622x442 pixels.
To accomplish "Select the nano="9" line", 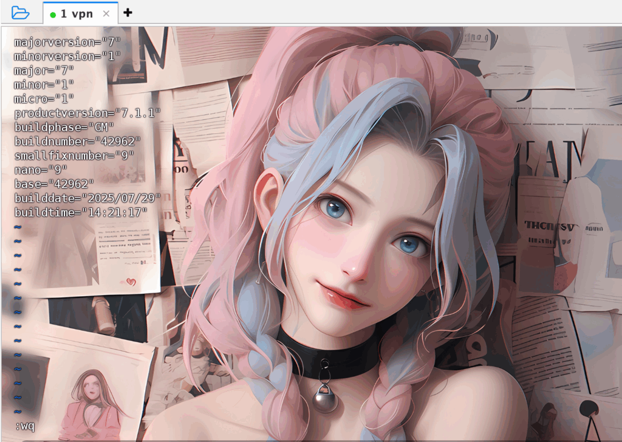I will click(x=41, y=169).
